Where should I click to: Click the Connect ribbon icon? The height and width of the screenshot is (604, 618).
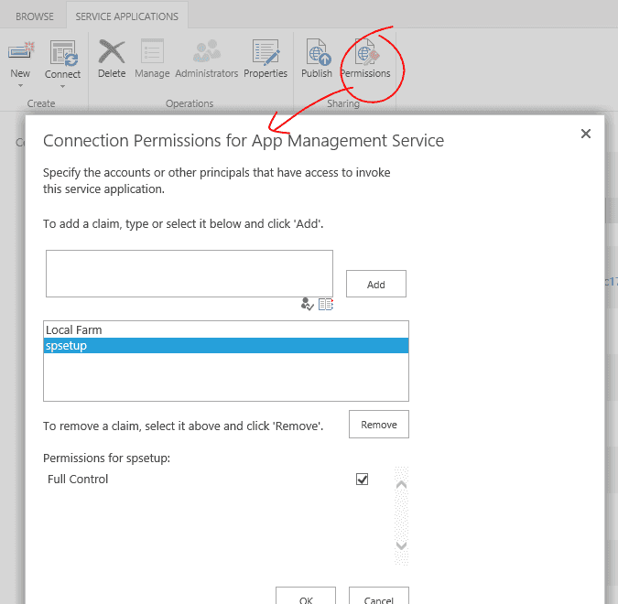pos(63,53)
